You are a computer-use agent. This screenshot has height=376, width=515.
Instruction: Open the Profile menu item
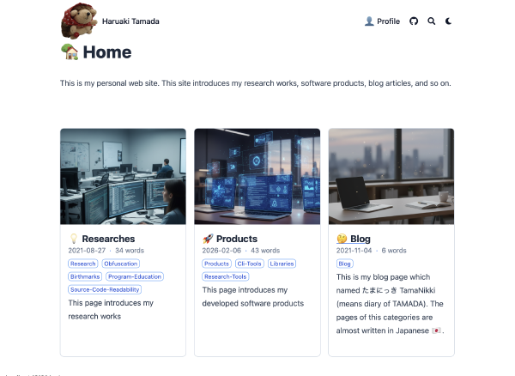tap(382, 21)
